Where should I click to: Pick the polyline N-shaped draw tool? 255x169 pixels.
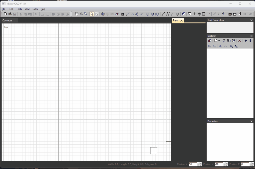click(168, 14)
